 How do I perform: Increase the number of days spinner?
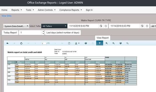(x=43, y=31)
